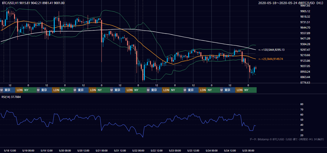
Task: Click price axis value 9297.47
Action: point(305,50)
